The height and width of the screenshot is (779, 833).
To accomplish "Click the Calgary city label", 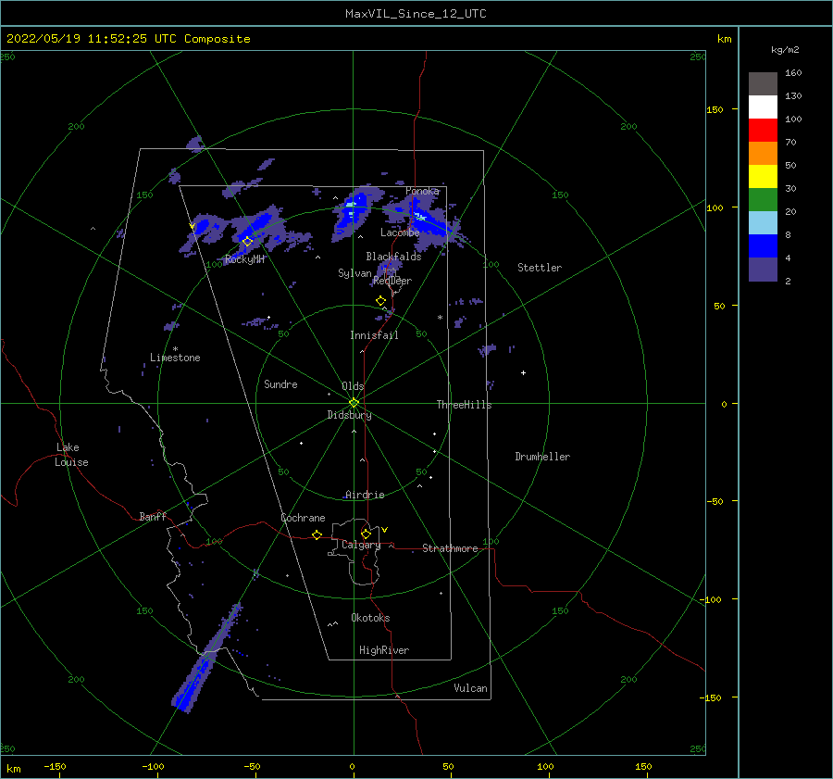I will 361,545.
